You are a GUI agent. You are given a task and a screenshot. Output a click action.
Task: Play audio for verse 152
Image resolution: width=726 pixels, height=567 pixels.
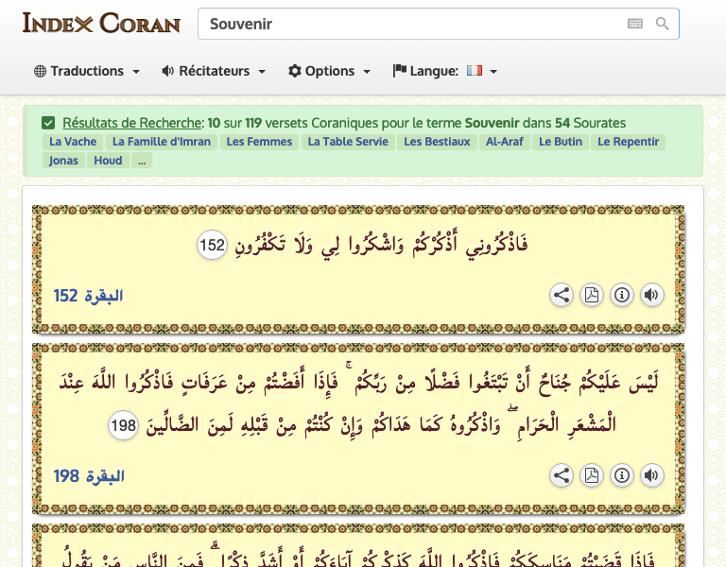pos(651,295)
